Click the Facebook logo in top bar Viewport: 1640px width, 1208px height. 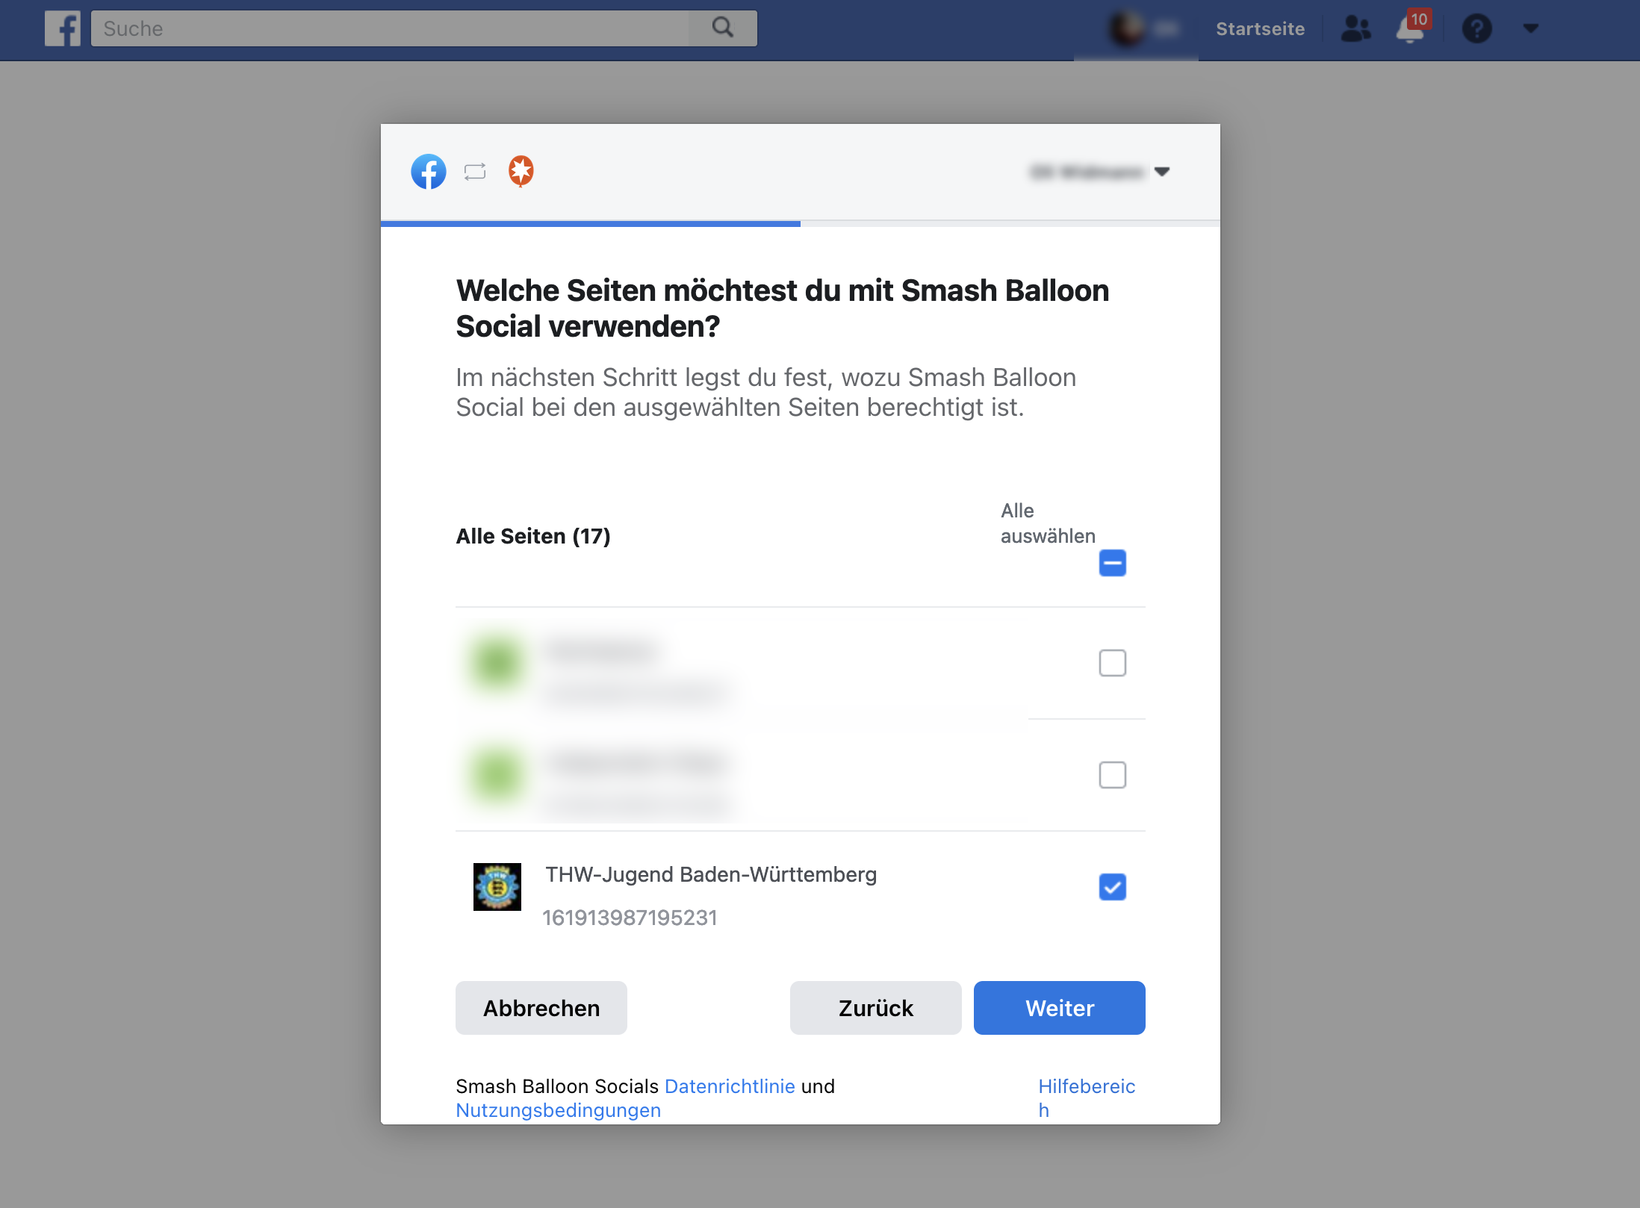click(x=63, y=29)
